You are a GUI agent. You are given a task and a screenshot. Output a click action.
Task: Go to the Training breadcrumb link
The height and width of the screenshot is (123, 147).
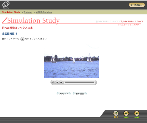[28, 12]
